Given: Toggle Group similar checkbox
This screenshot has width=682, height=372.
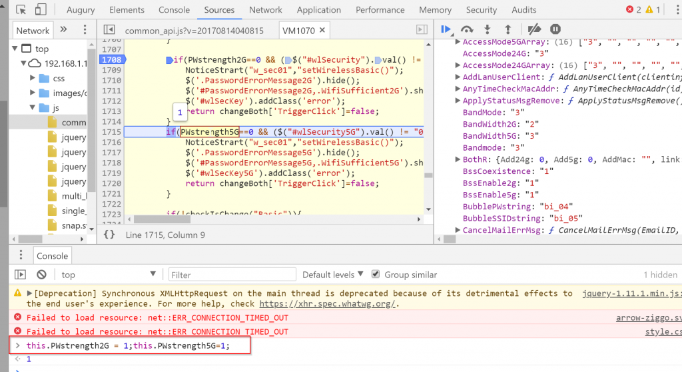Looking at the screenshot, I should [376, 274].
